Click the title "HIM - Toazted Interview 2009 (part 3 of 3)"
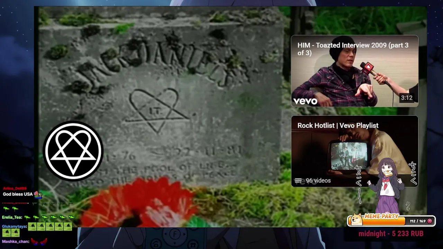The height and width of the screenshot is (249, 443). coord(353,49)
